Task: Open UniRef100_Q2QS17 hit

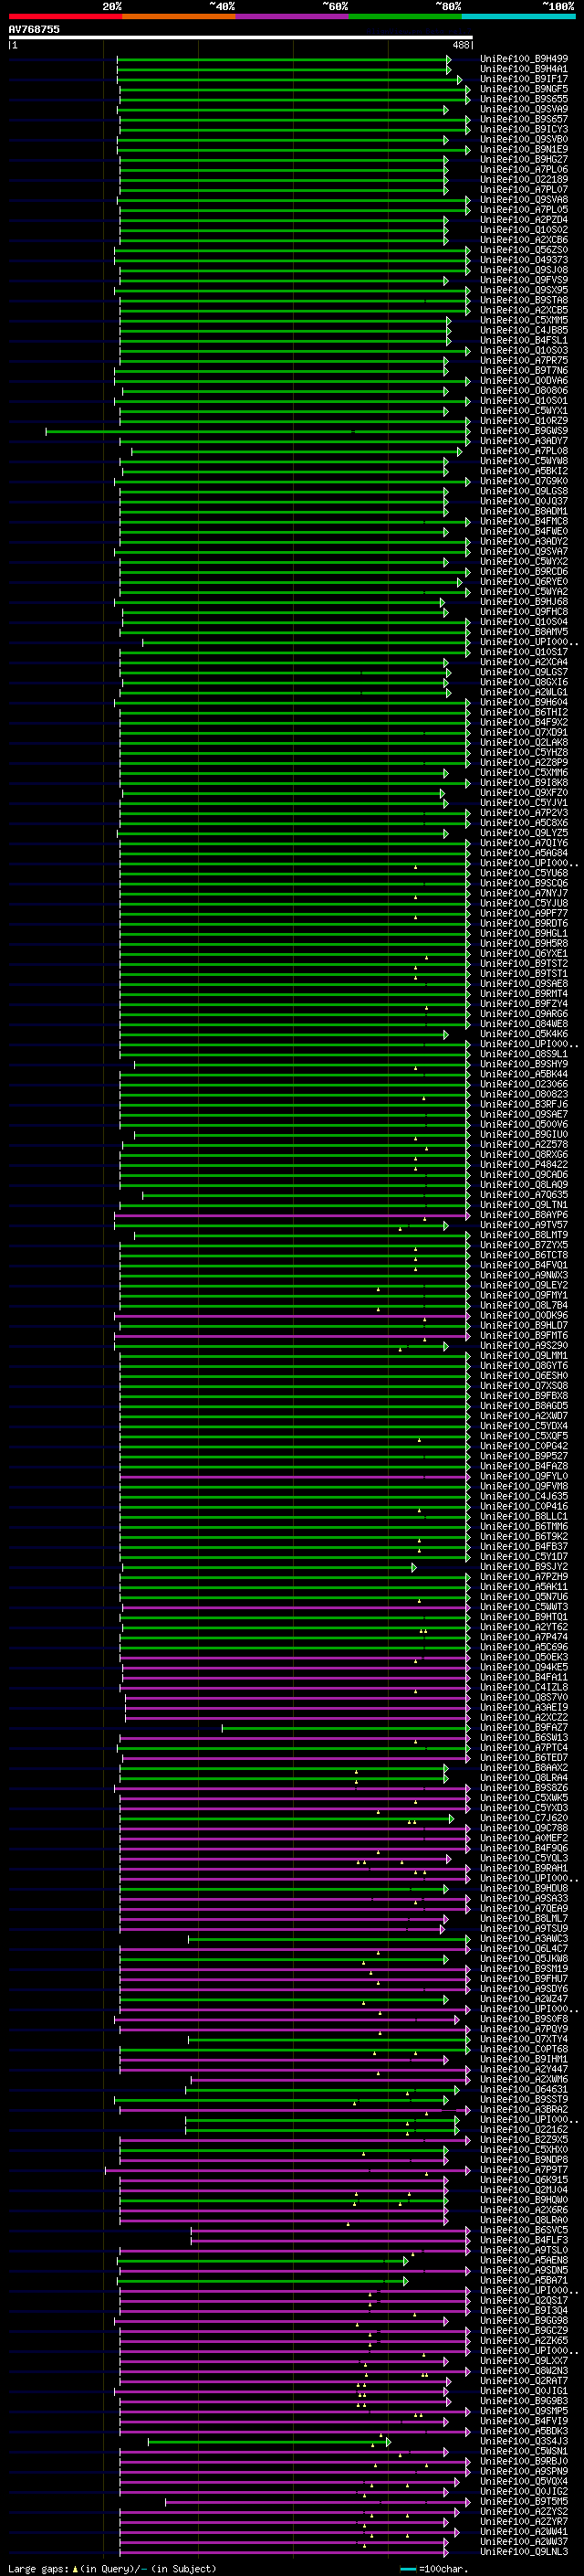Action: [524, 2300]
